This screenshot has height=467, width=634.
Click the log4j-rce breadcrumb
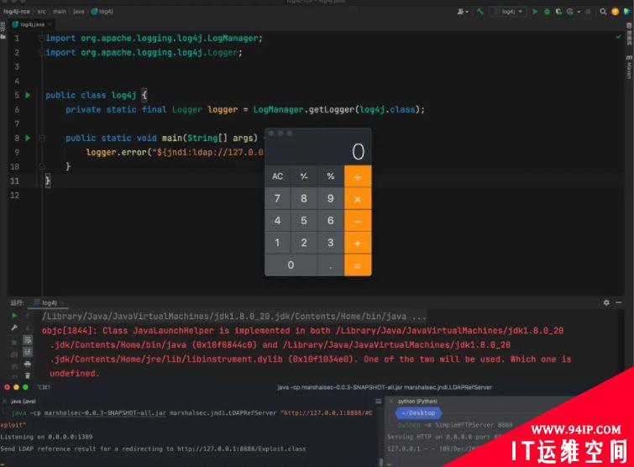17,11
